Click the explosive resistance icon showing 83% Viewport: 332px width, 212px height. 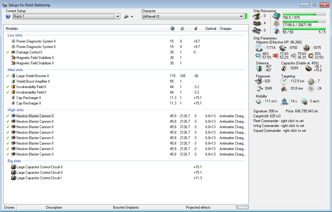coord(310,56)
